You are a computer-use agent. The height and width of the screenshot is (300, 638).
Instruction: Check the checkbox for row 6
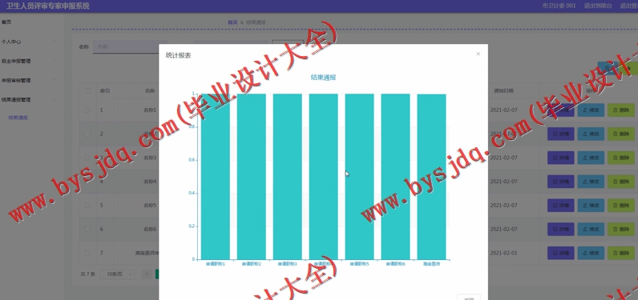[x=87, y=229]
